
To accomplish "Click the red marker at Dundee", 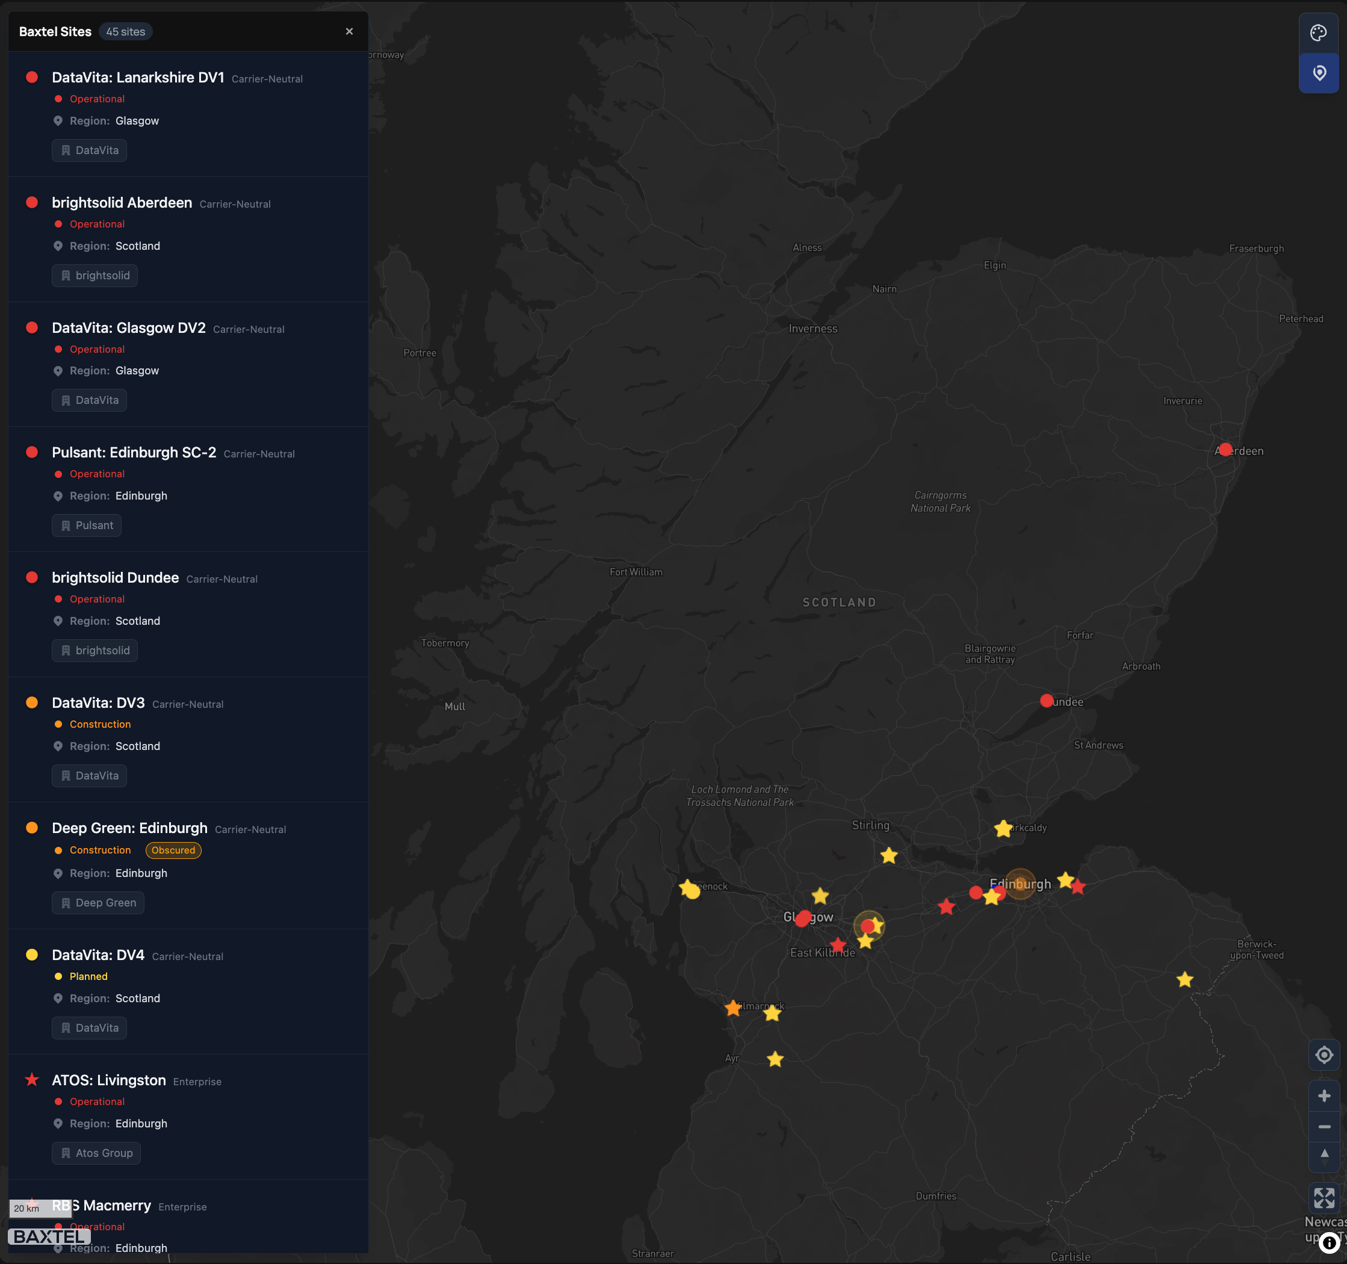I will [x=1047, y=700].
